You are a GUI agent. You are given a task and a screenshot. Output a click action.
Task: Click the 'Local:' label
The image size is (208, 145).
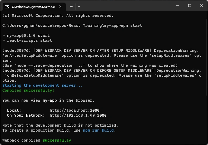pos(14,110)
